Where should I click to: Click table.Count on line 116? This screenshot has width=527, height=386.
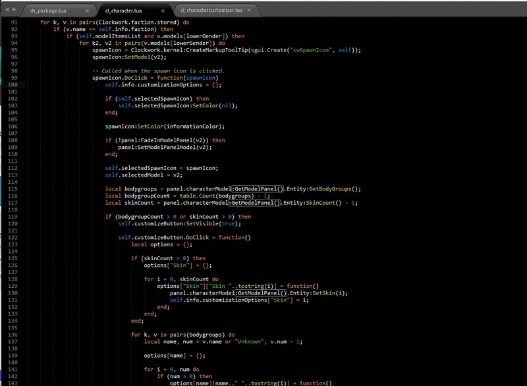[197, 196]
